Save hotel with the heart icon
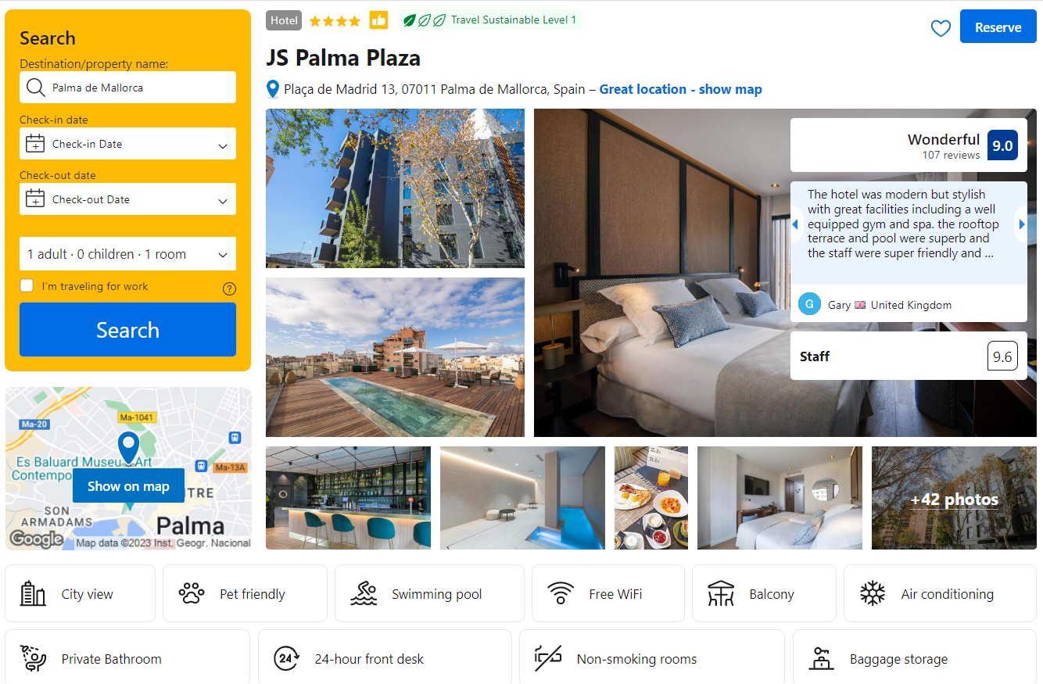This screenshot has height=684, width=1043. tap(941, 28)
